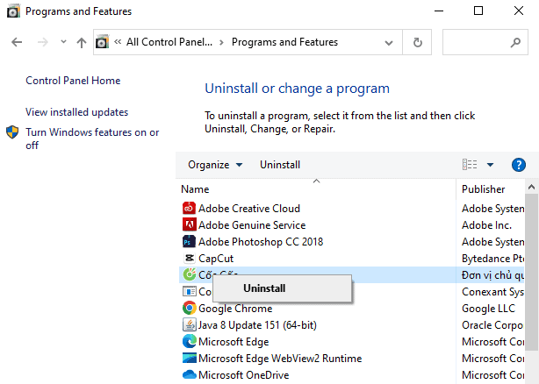
Task: Click the breadcrumb arrow after All Control Panel
Action: coord(221,42)
